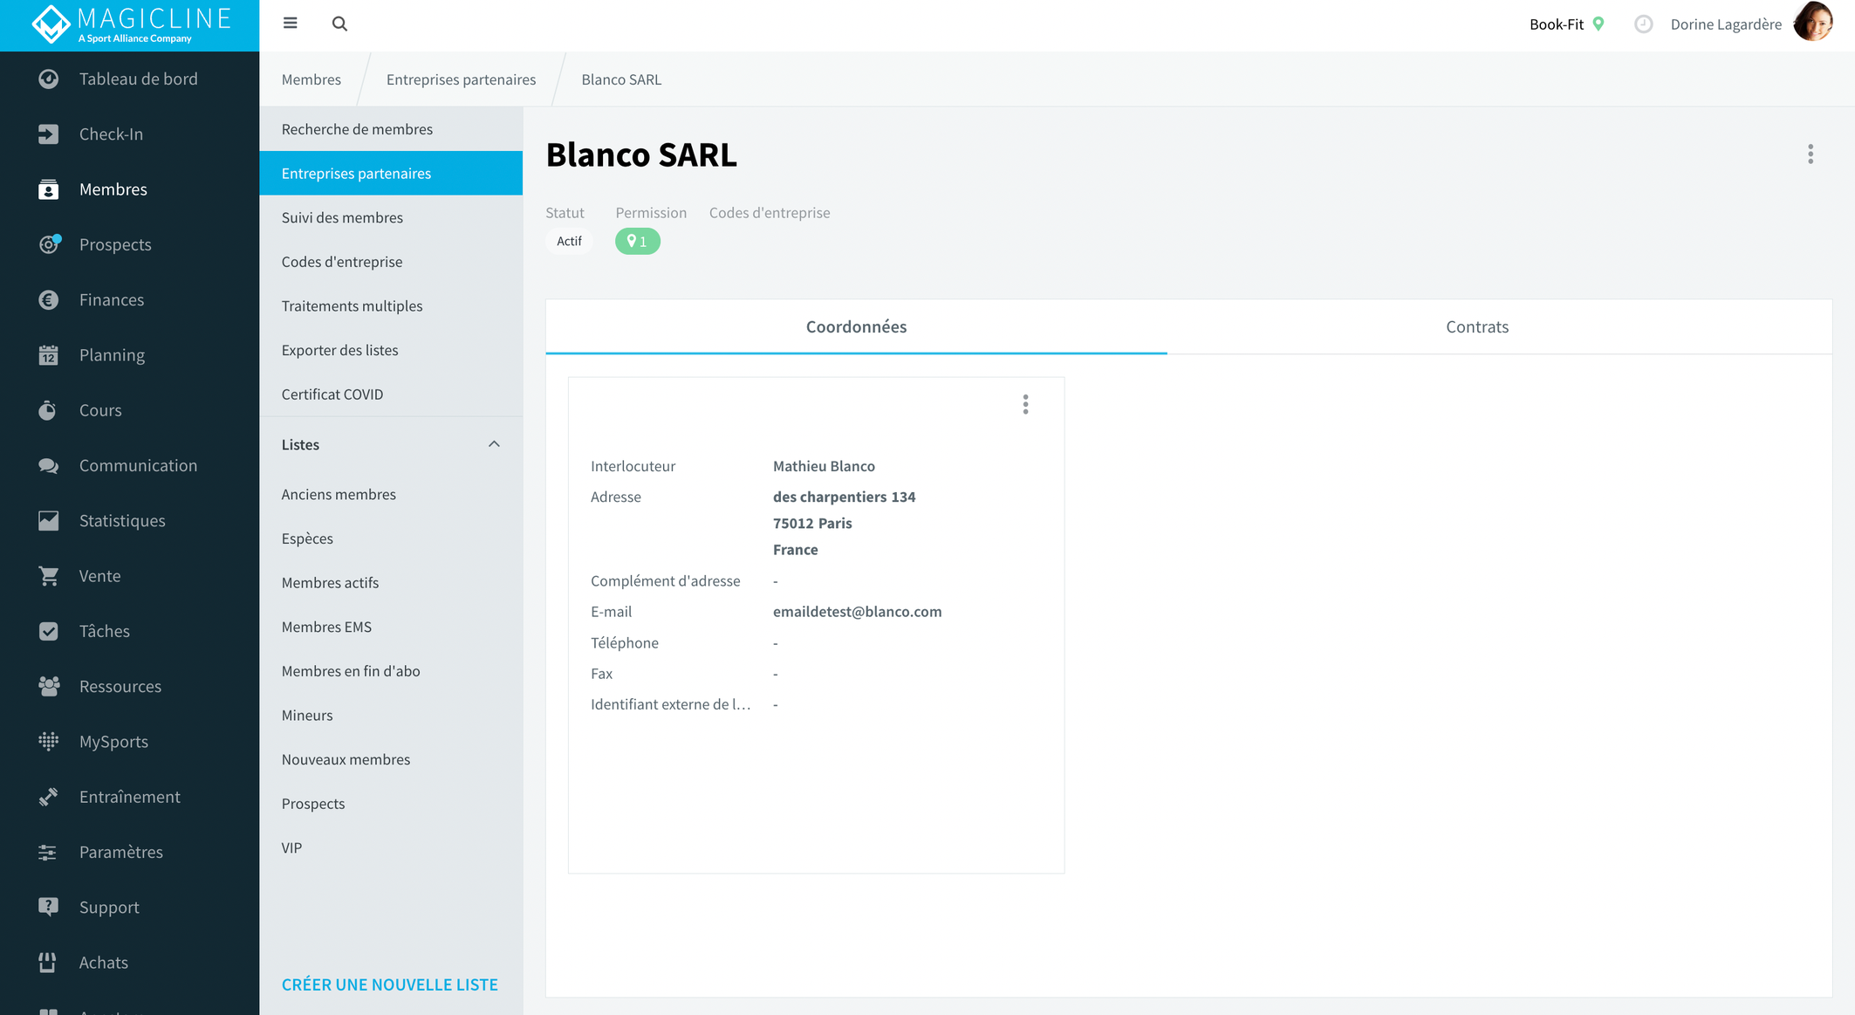Open Dorine Lagardère profile avatar
This screenshot has width=1855, height=1015.
coord(1813,24)
